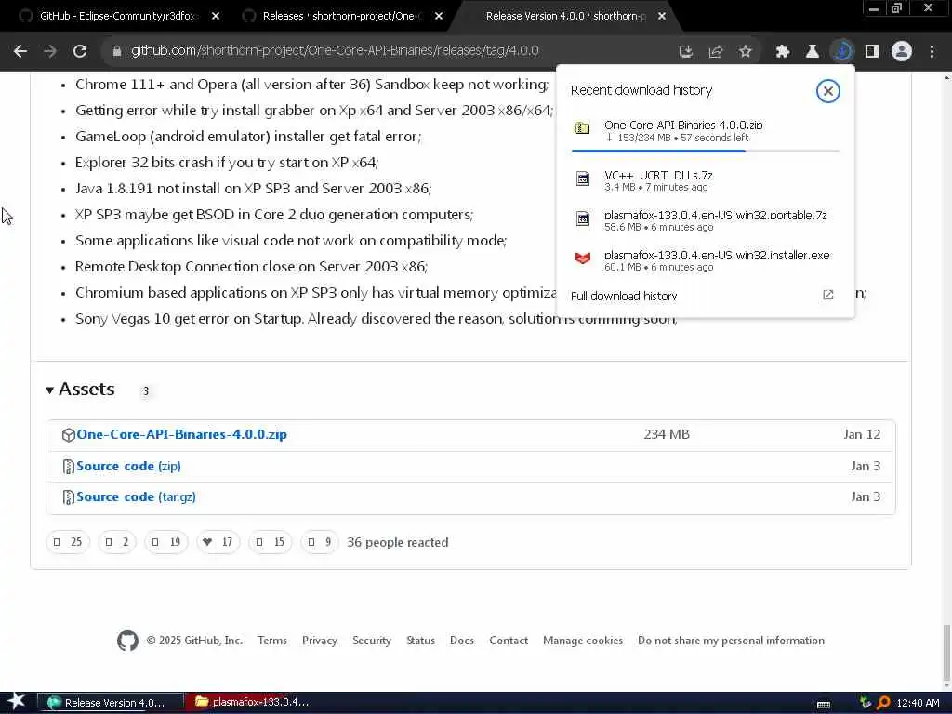Go back using the browser back arrow
Image resolution: width=952 pixels, height=714 pixels.
point(20,51)
